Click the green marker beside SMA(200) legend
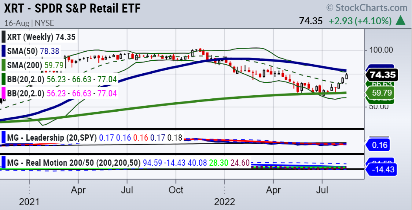Viewport: 412px width, 210px height. coord(4,65)
